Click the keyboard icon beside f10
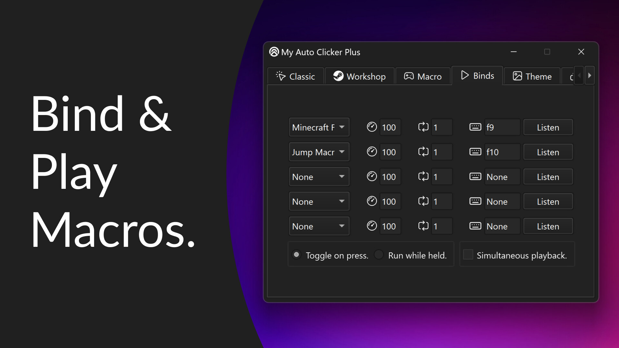 (475, 152)
